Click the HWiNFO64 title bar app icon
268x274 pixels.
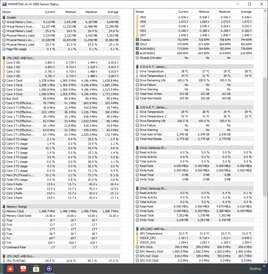(x=4, y=4)
